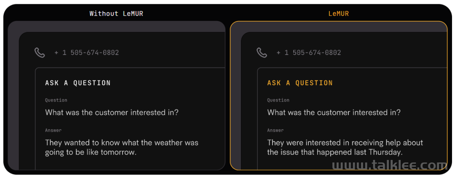The image size is (455, 178).
Task: Click the gray header strip of the left card
Action: click(116, 26)
